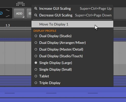Open the ADD button dropdown corner
Viewport: 126px width, 102px height.
[x=23, y=17]
